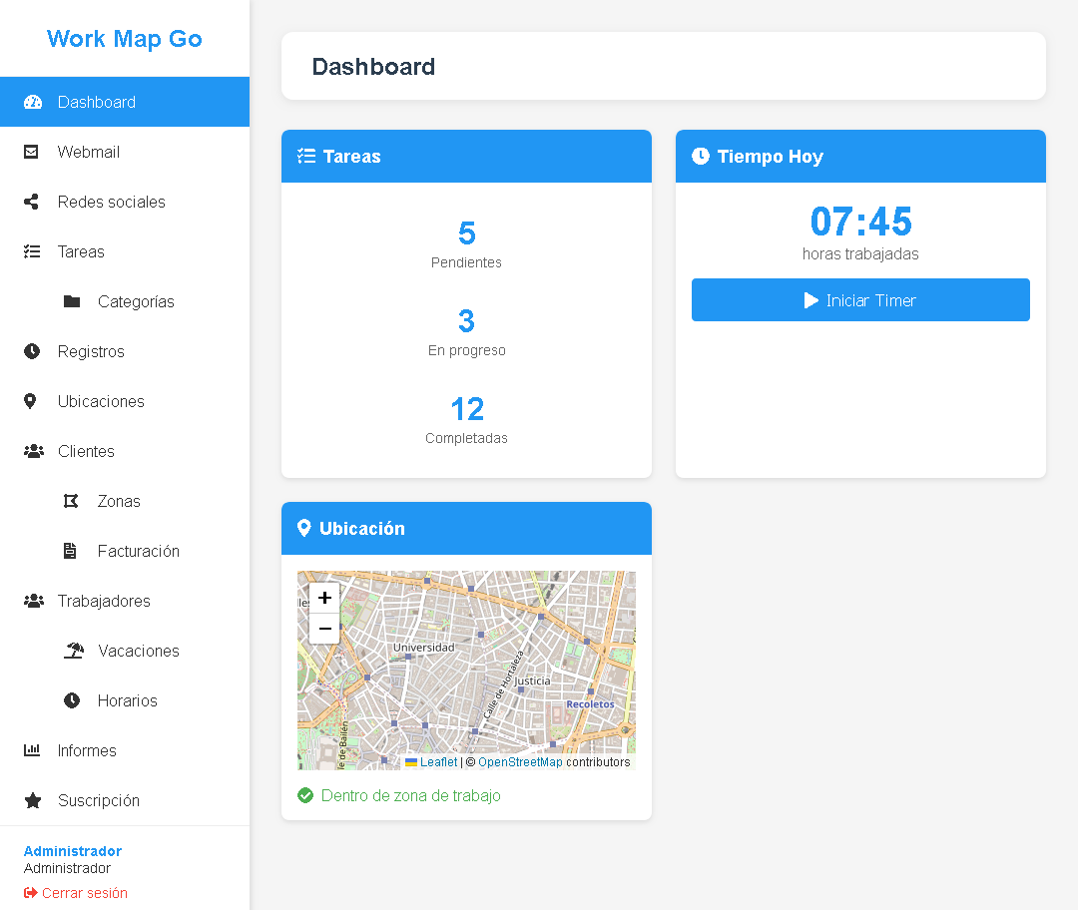This screenshot has width=1078, height=910.
Task: Open the Categorías submenu entry
Action: click(x=136, y=301)
